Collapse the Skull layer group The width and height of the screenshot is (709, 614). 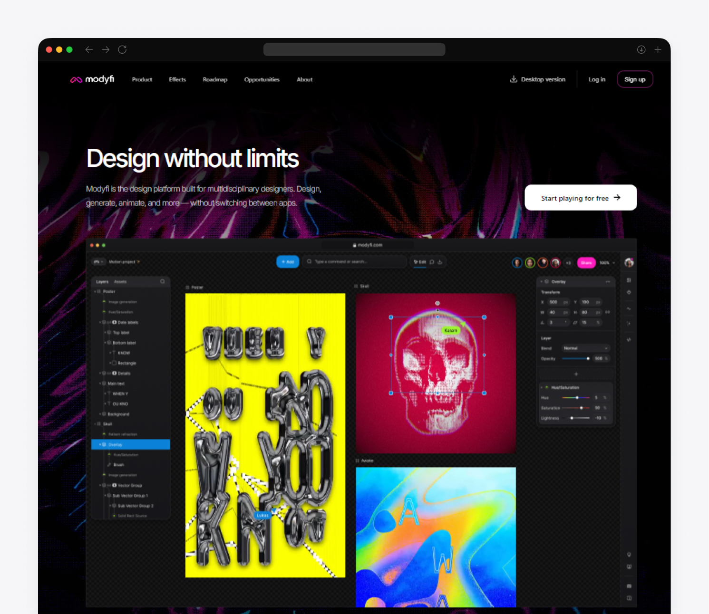[95, 424]
